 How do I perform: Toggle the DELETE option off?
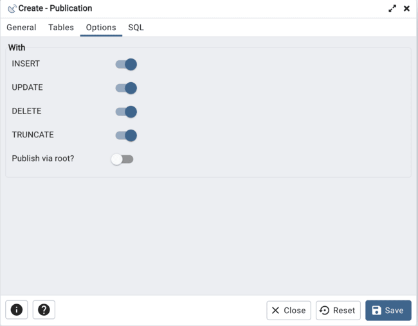click(126, 112)
